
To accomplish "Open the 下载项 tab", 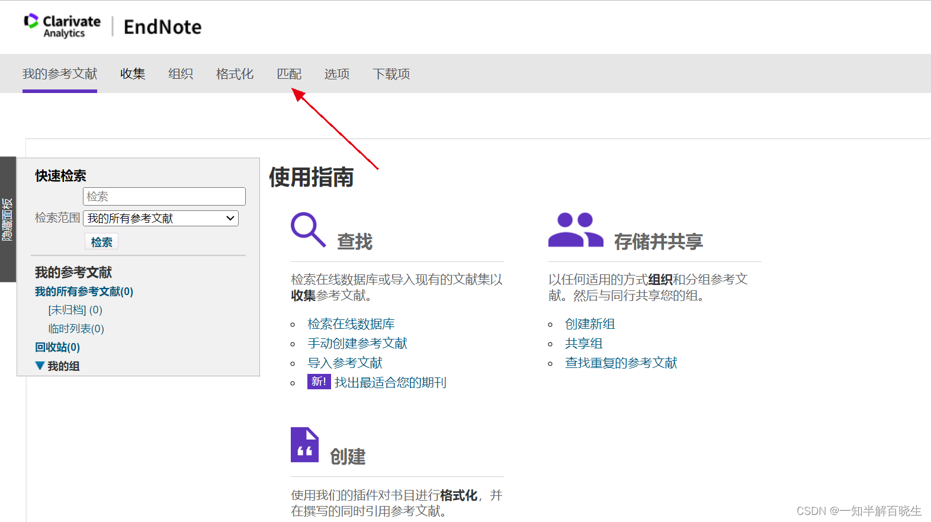I will pyautogui.click(x=391, y=74).
